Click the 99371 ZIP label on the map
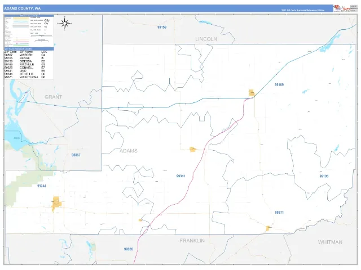This screenshot has height=270, width=361. click(x=279, y=213)
